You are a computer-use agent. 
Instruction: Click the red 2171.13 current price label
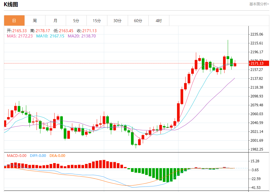(259, 63)
